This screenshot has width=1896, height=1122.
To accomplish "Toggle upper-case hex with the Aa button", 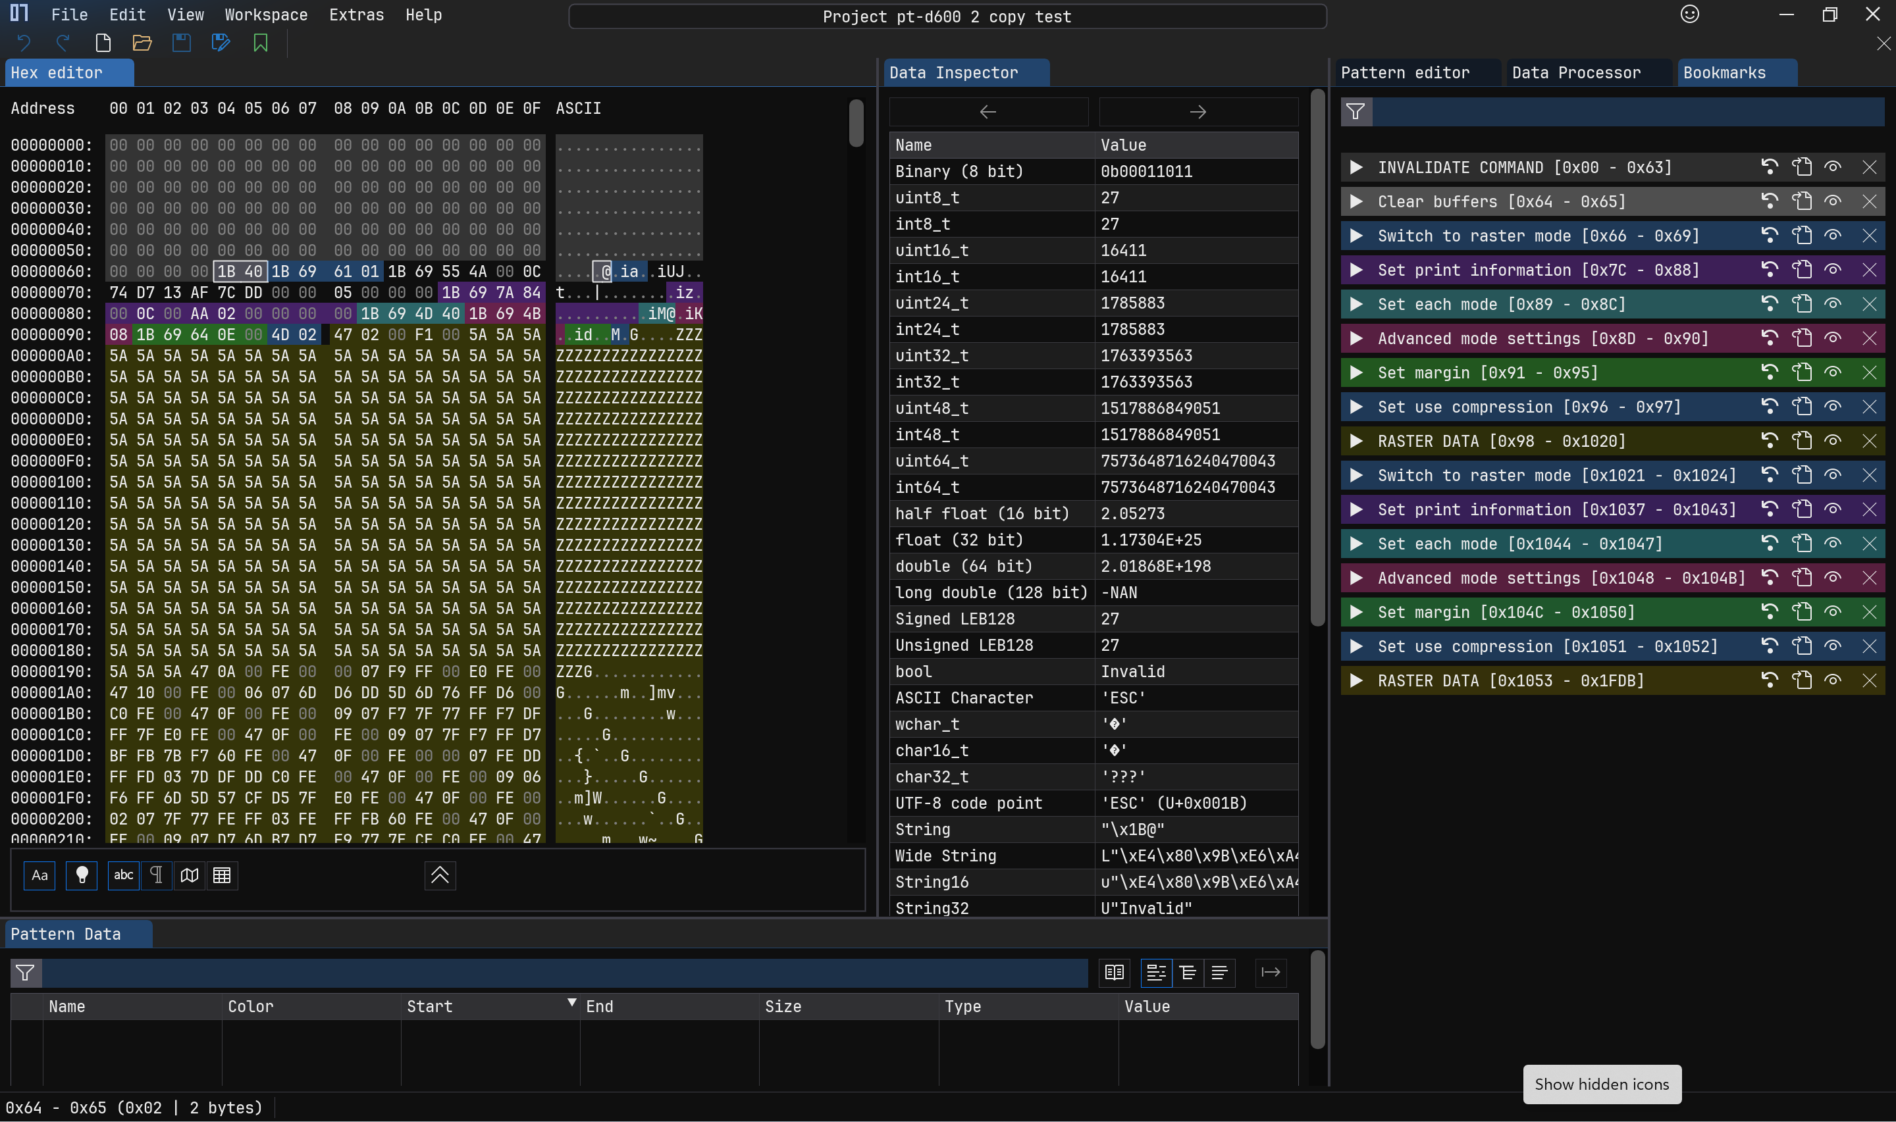I will (x=39, y=875).
